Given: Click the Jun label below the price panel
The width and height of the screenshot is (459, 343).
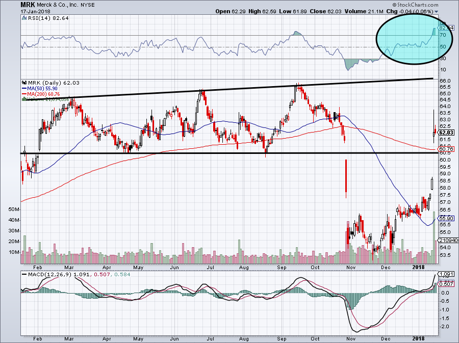Looking at the screenshot, I should tap(174, 268).
